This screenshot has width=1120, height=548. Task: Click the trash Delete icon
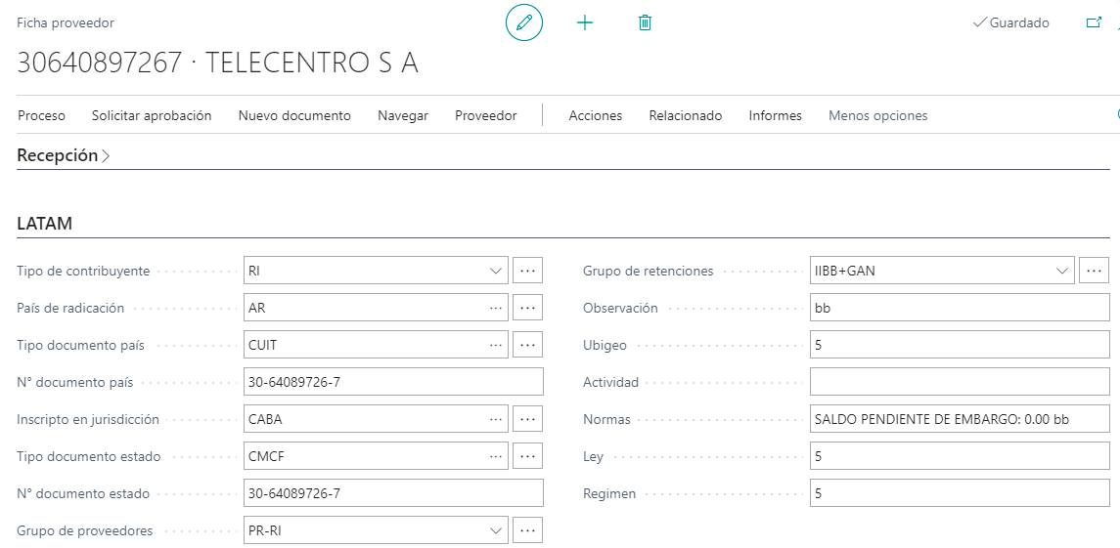[645, 22]
